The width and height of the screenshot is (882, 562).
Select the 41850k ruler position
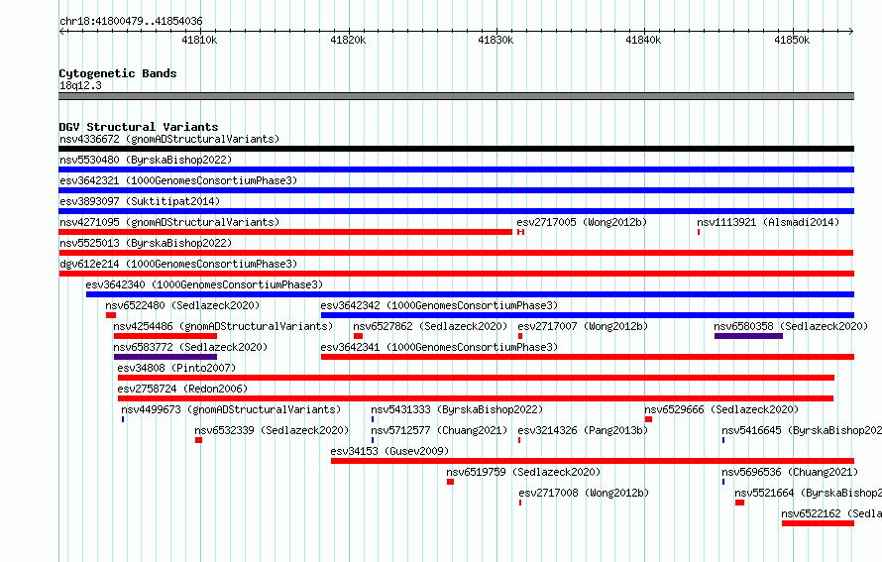coord(792,40)
